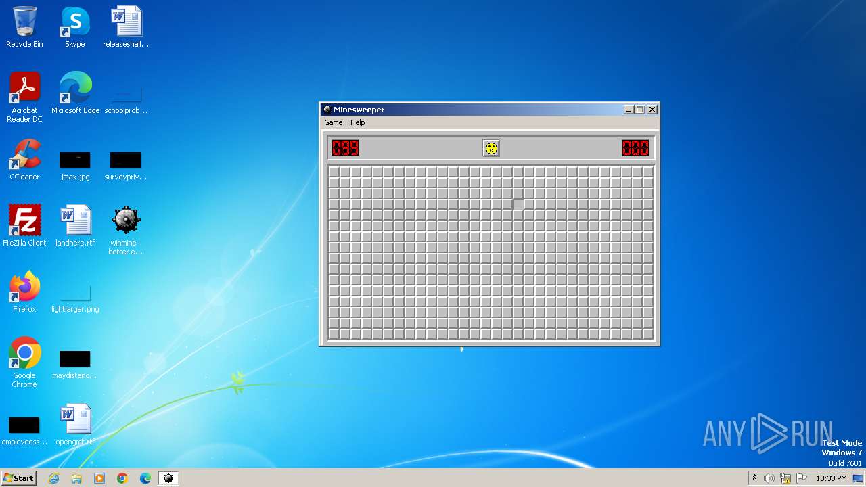Select the CCleaner desktop shortcut
866x487 pixels.
click(x=24, y=160)
